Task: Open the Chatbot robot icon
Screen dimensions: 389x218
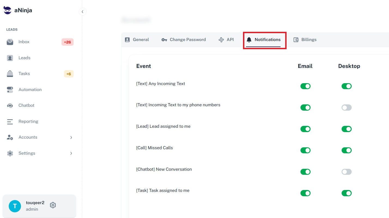Action: tap(10, 105)
